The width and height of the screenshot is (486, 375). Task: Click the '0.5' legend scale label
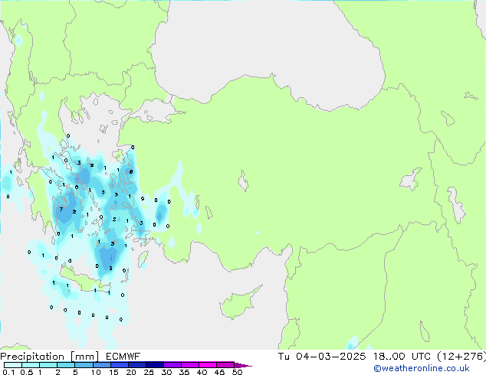(27, 372)
